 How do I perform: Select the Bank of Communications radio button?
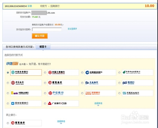(82, 83)
